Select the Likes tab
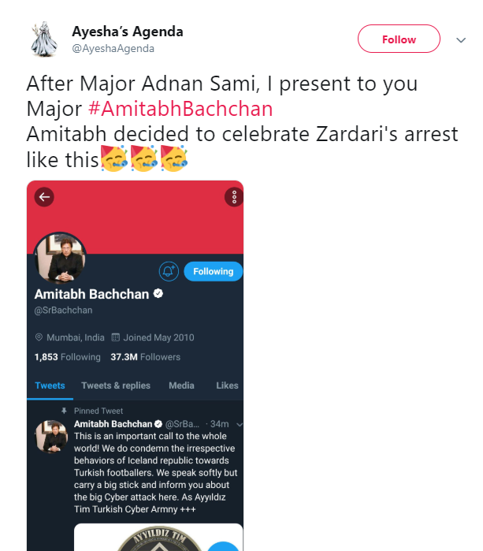The width and height of the screenshot is (483, 551). point(227,385)
